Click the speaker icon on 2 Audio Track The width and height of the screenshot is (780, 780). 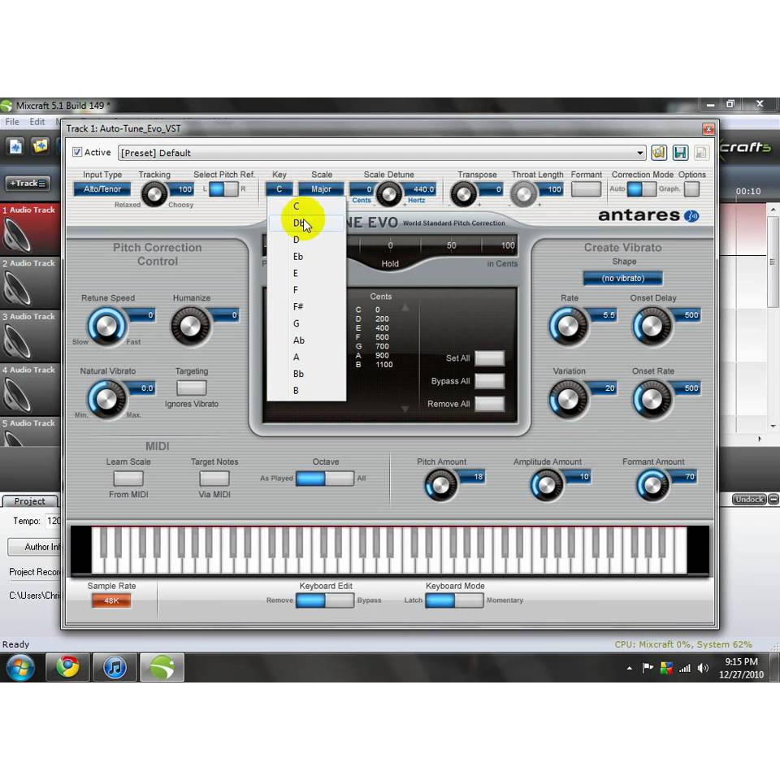tap(18, 288)
